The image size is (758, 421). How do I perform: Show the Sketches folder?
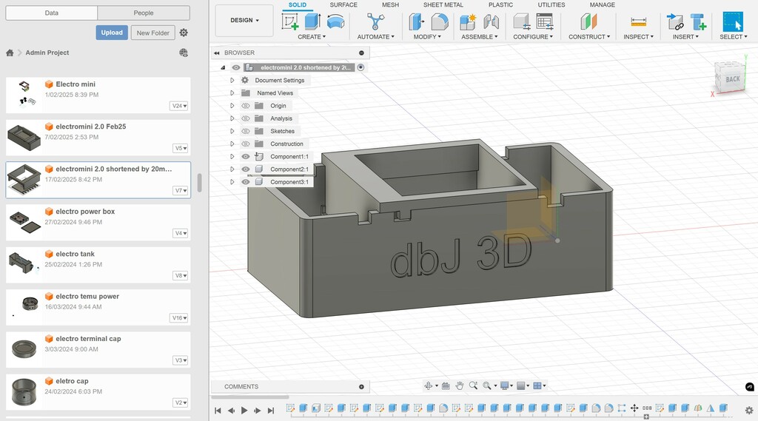[x=246, y=131]
